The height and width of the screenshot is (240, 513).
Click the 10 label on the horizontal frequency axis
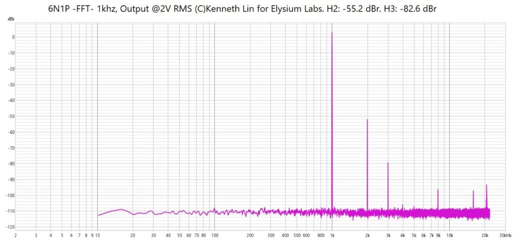[x=97, y=235]
